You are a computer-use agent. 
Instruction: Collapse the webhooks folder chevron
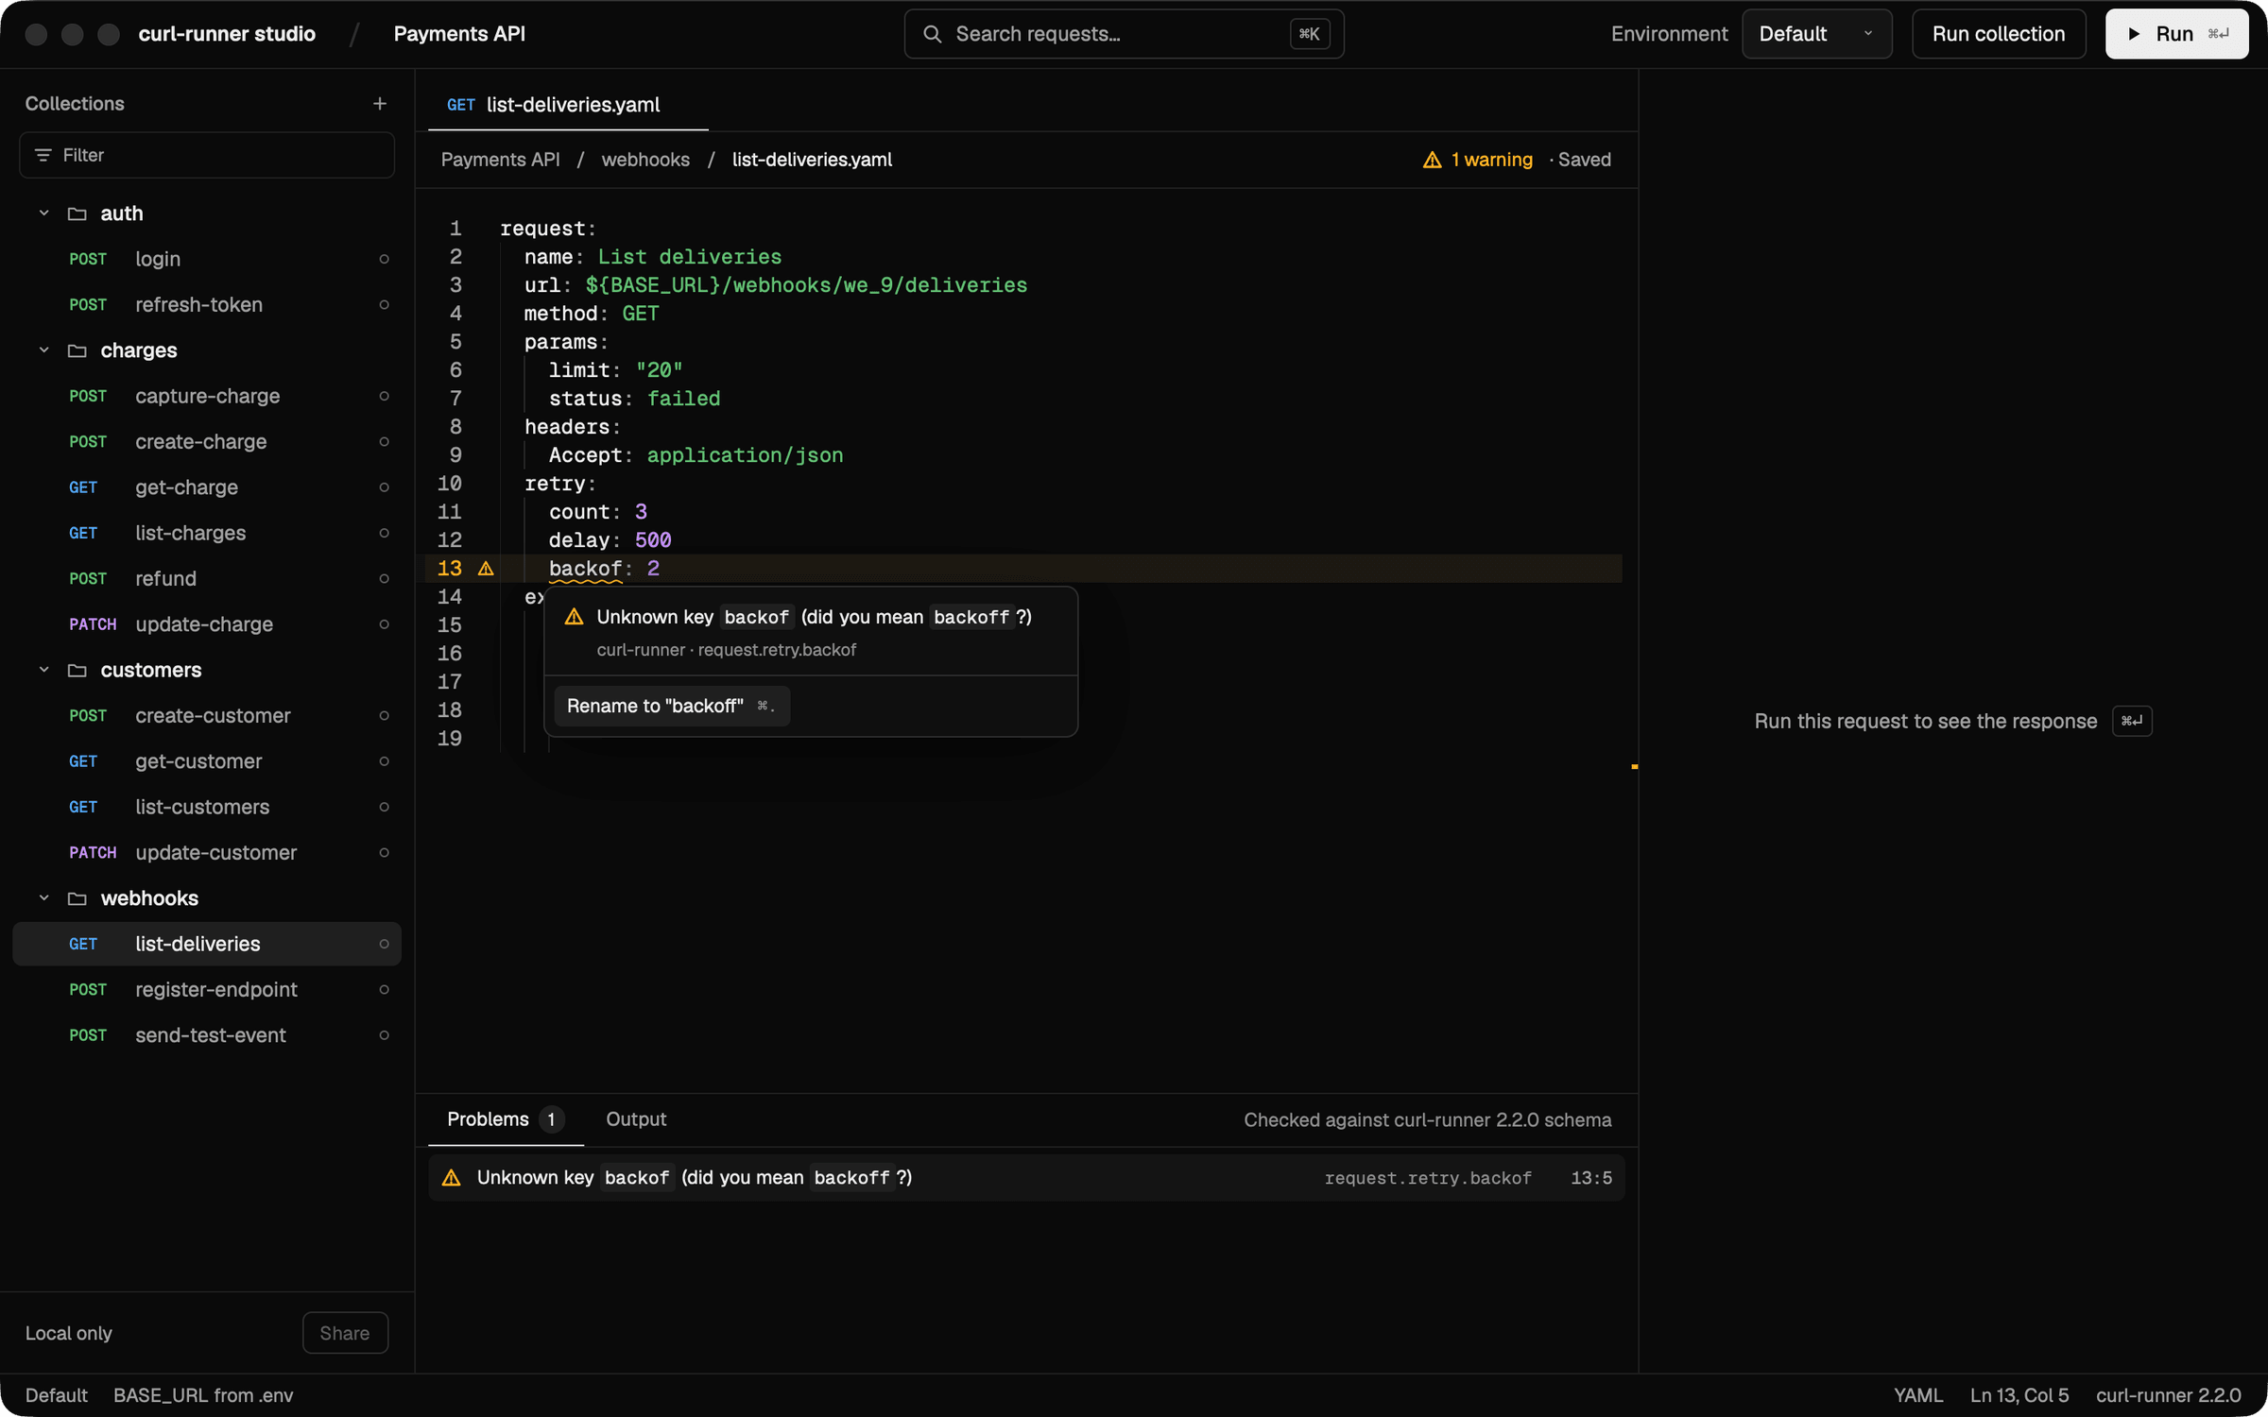point(43,898)
